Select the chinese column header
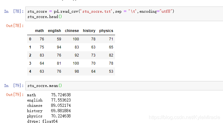Screen dimensions: 223x123 point(72,31)
